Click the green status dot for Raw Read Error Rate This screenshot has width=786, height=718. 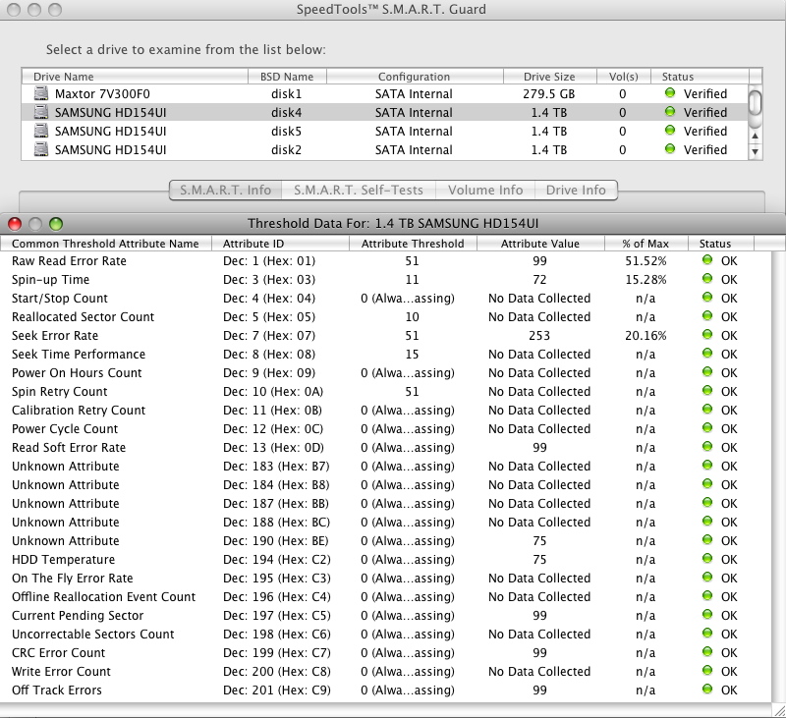pyautogui.click(x=707, y=259)
